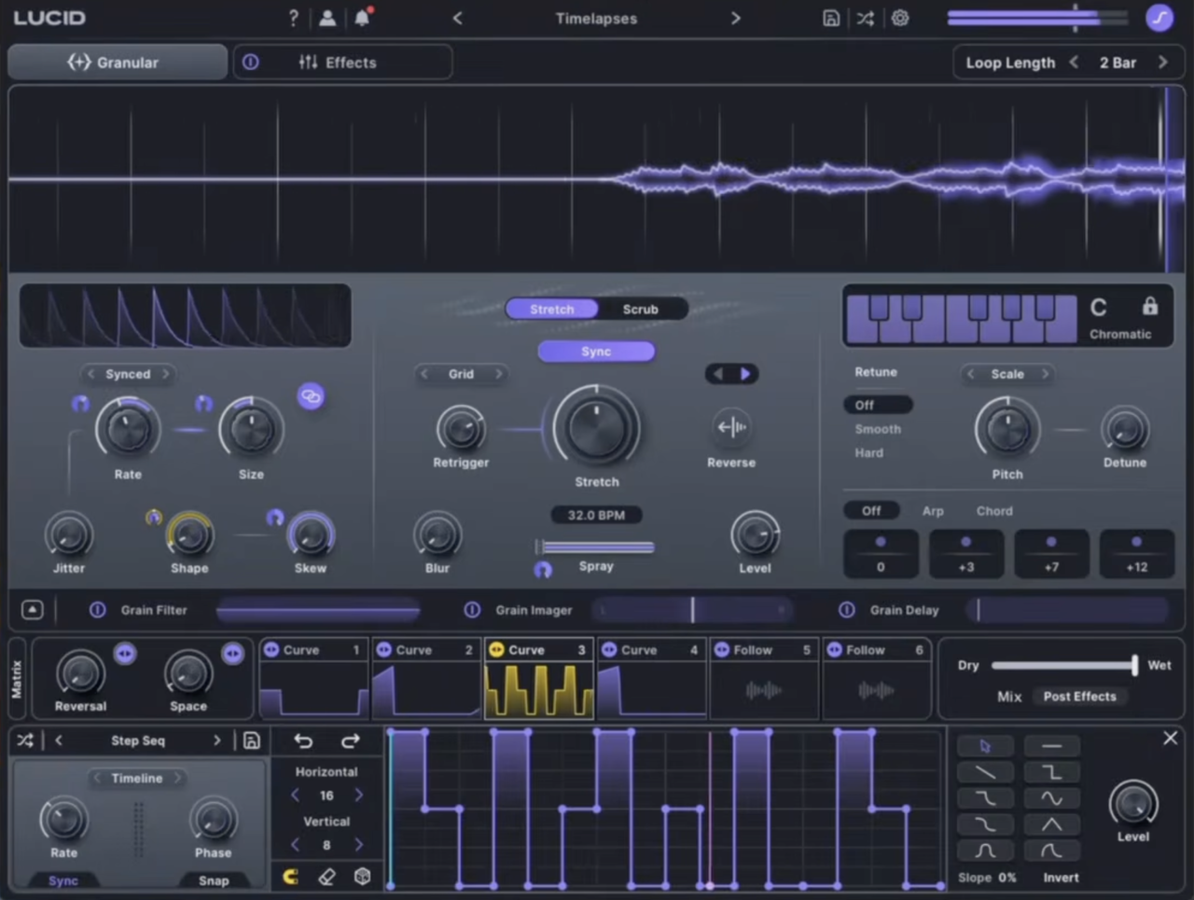Click the Reverse icon button
1194x900 pixels.
731,427
